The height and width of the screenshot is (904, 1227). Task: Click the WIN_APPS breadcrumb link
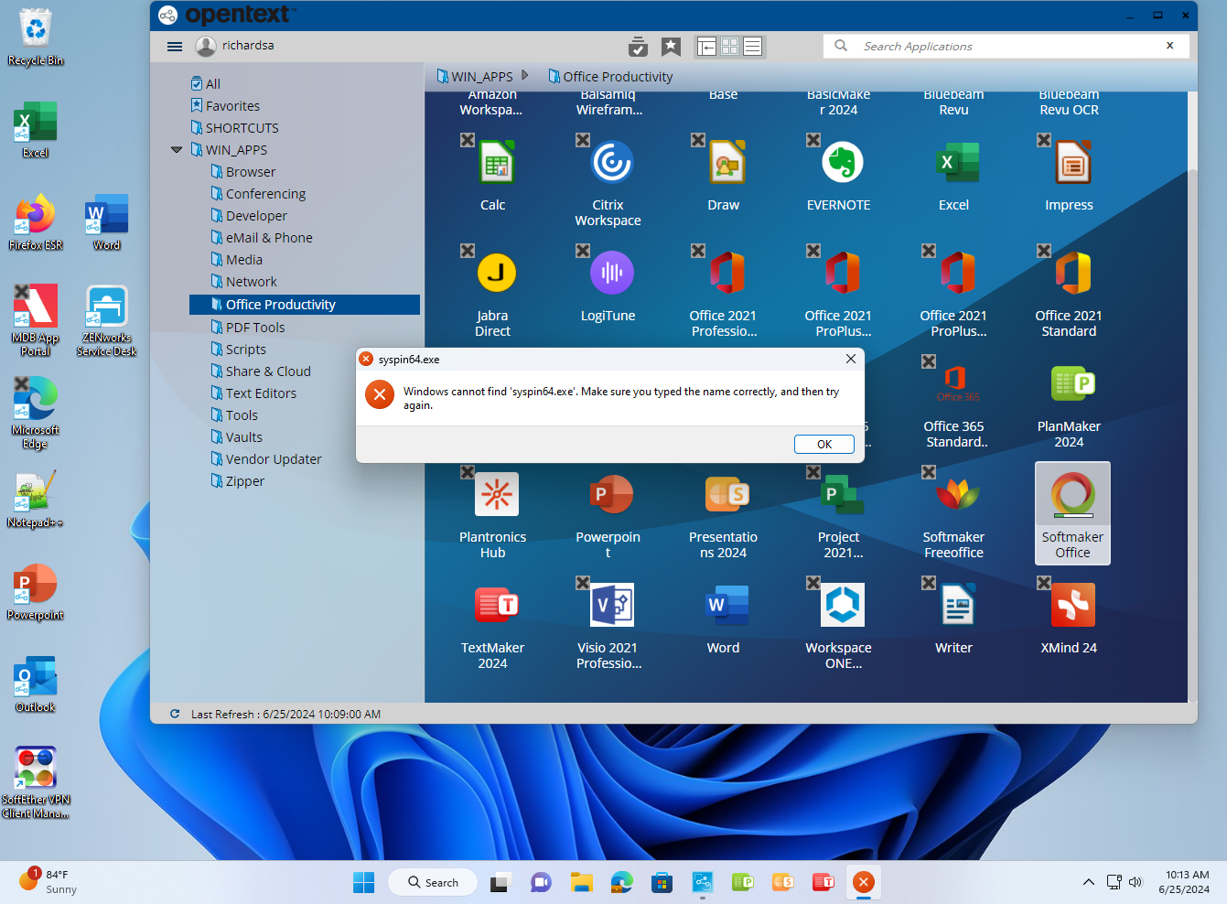475,77
